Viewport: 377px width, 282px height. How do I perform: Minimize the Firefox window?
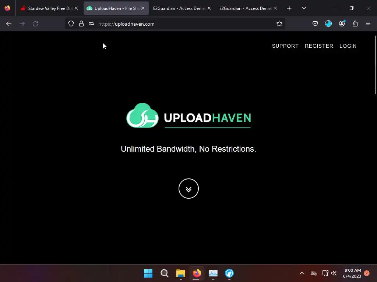click(x=334, y=8)
